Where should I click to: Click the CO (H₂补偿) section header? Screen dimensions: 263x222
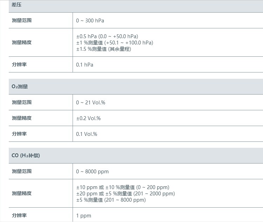point(26,155)
